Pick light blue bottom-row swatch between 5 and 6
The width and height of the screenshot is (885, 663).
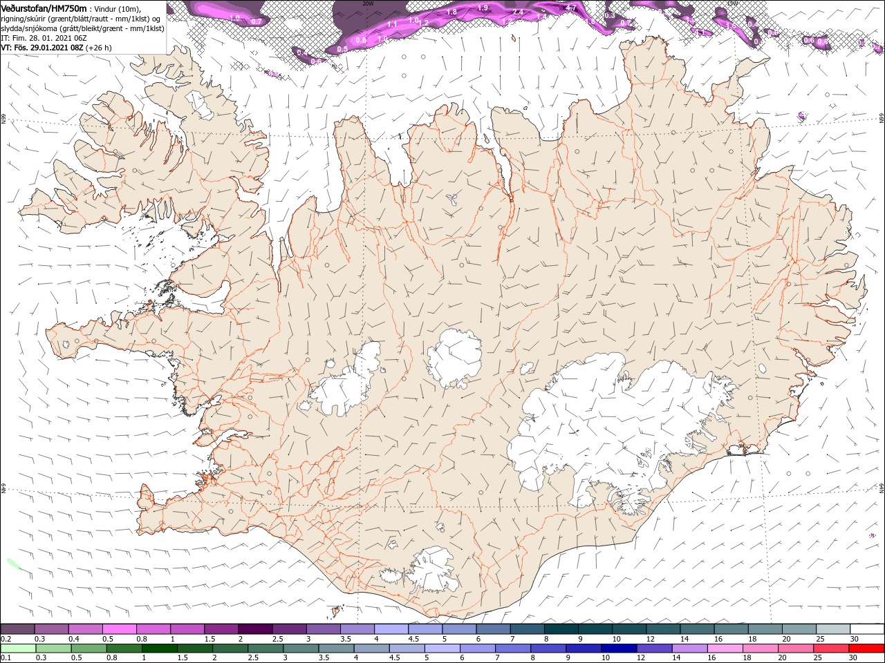[442, 648]
